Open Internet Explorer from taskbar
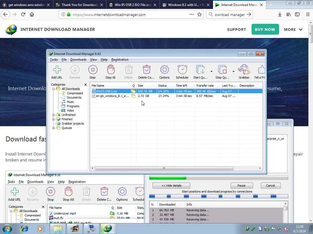Screen dimensions: 313x234 24,229
